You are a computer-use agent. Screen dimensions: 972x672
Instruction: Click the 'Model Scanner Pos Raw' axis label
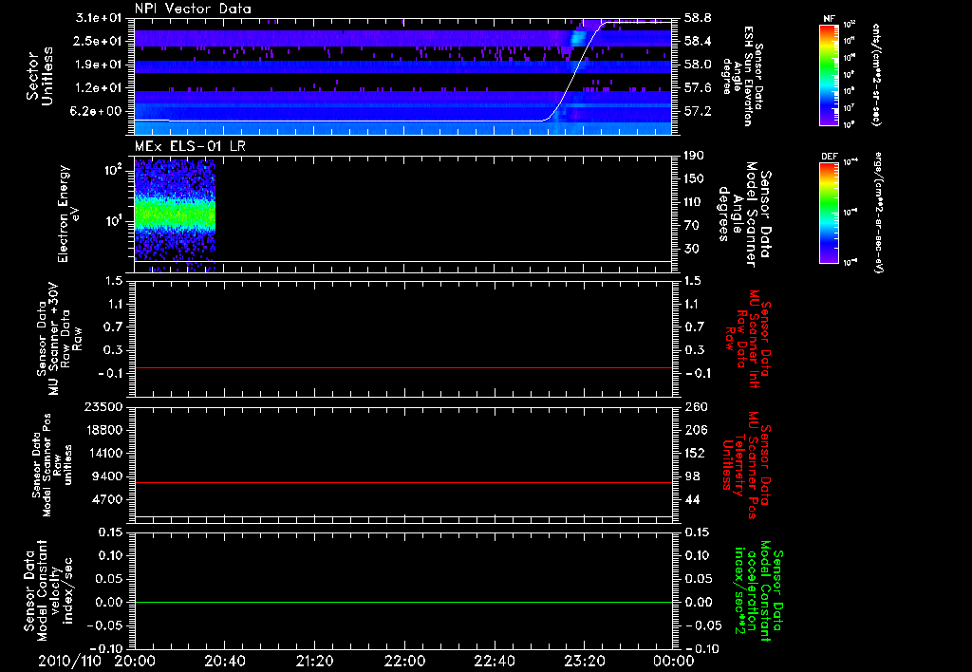click(52, 465)
